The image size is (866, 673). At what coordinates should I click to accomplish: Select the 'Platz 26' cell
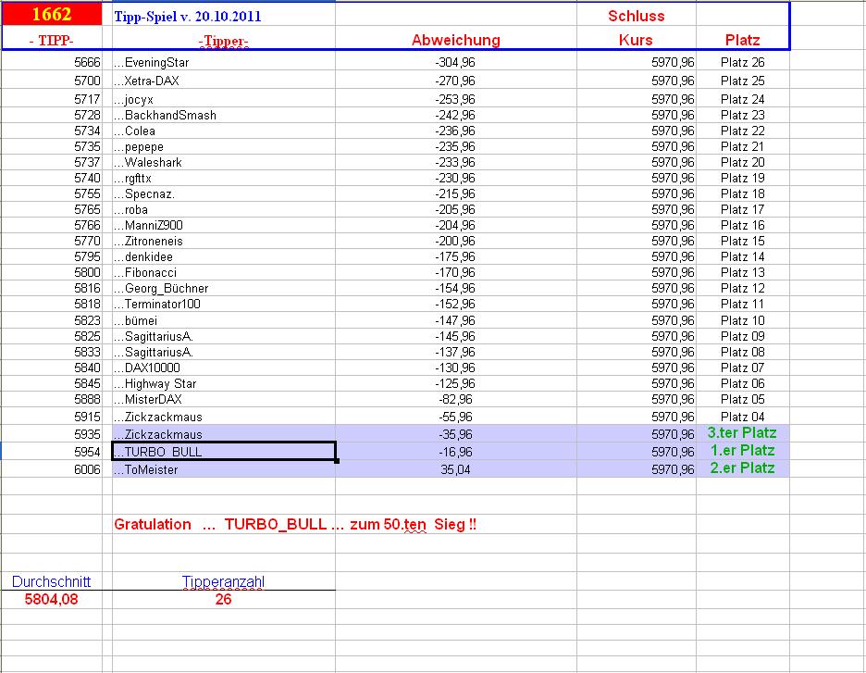tap(742, 62)
